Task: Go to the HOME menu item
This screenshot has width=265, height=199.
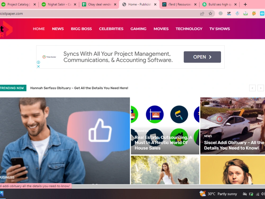Action: pyautogui.click(x=39, y=29)
